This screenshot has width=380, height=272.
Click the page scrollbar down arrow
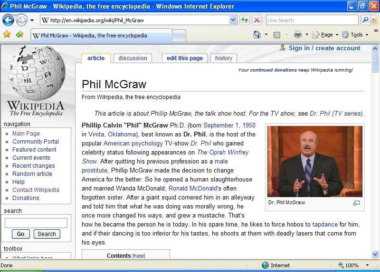(x=375, y=254)
